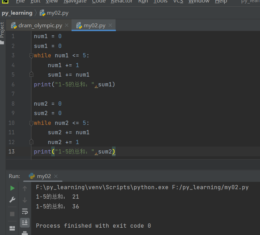The width and height of the screenshot is (260, 235).
Task: Open the VCS menu
Action: click(178, 1)
